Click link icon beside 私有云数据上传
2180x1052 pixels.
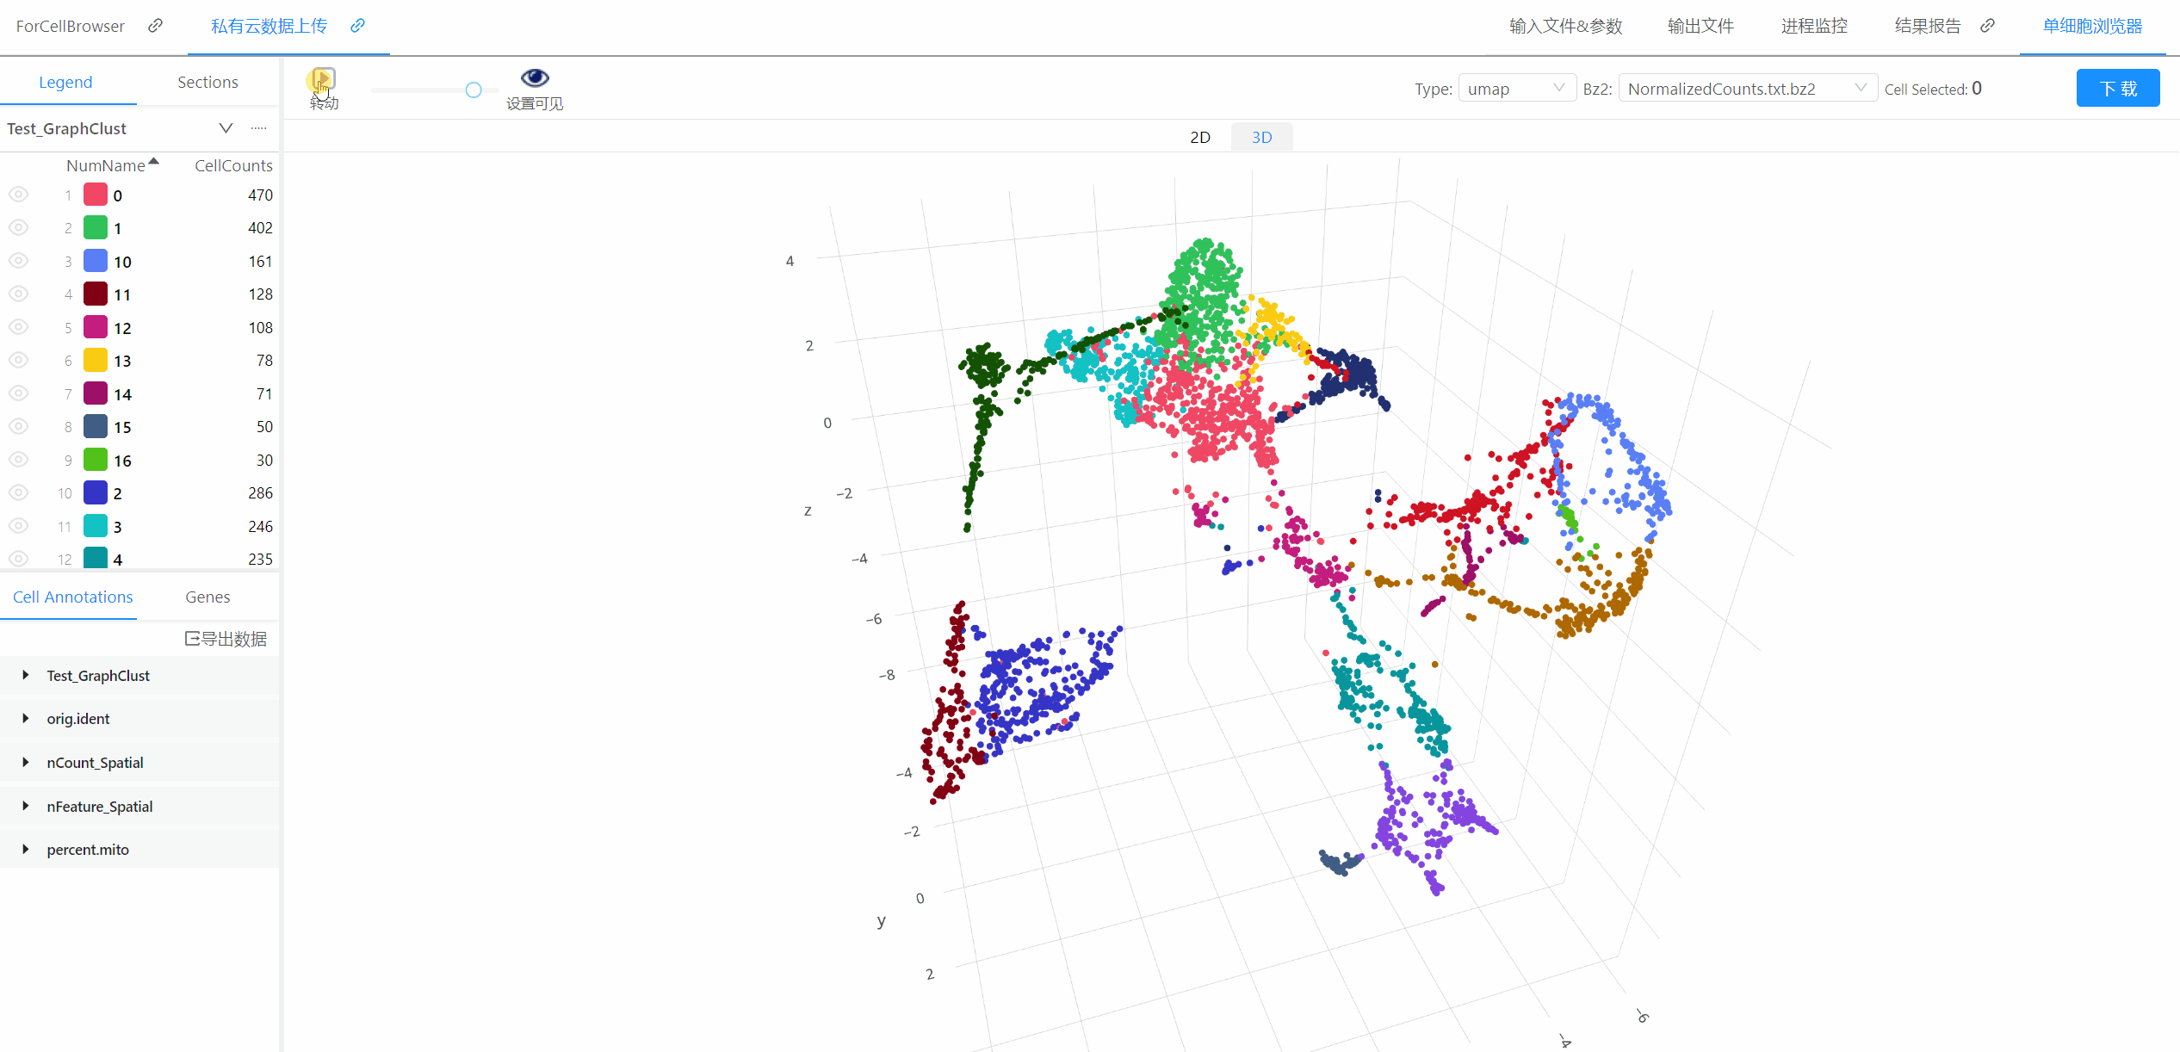[357, 26]
